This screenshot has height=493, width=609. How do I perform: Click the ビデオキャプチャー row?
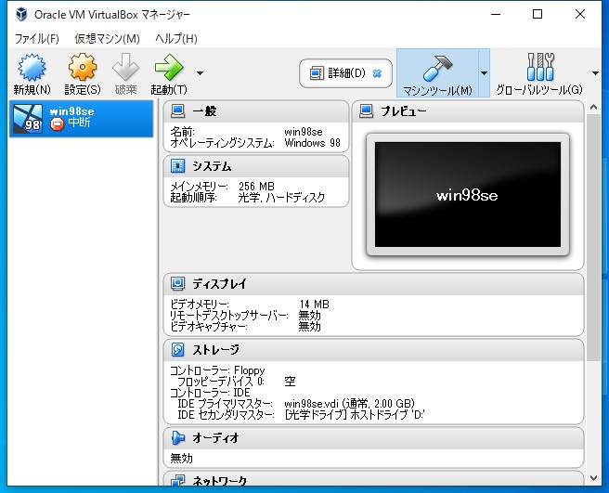(x=245, y=326)
